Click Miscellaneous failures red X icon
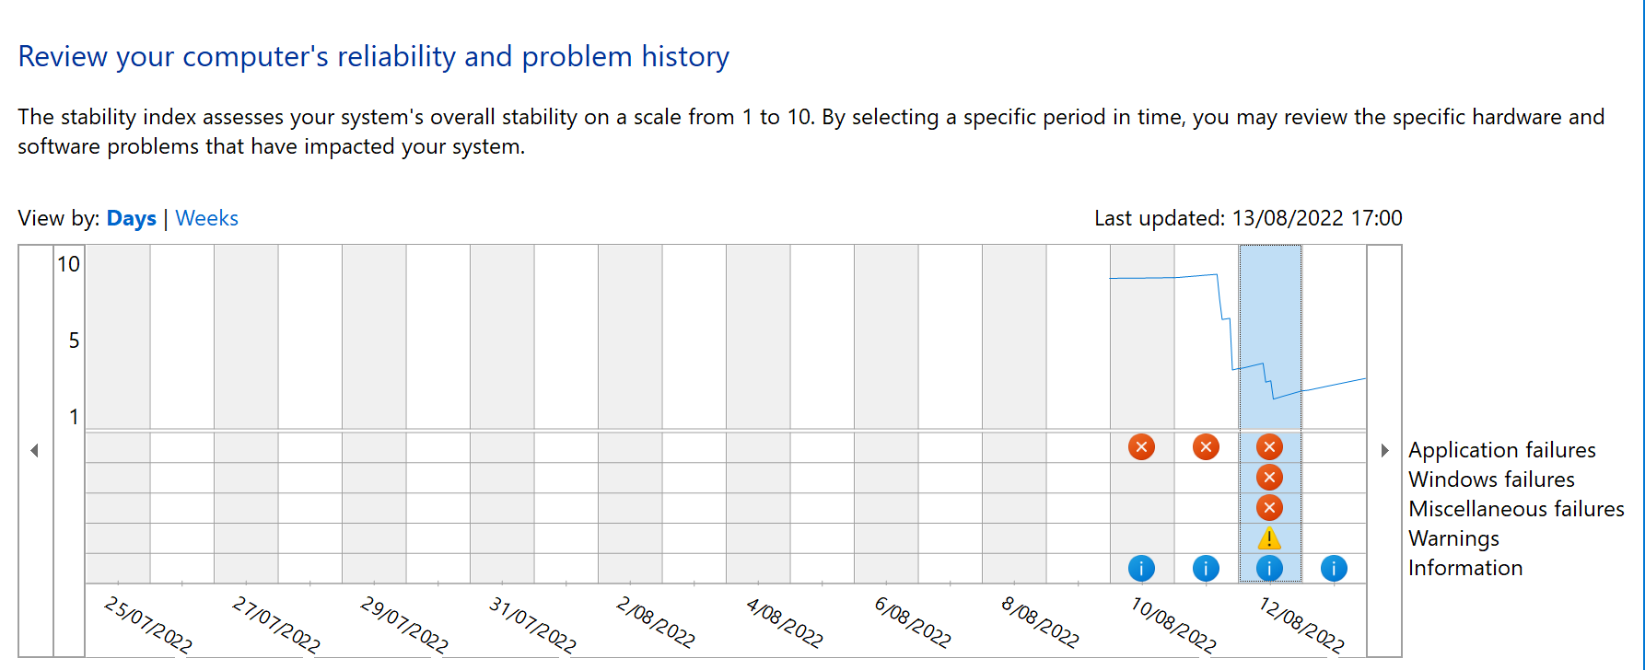Screen dimensions: 1645x670 pos(1269,508)
